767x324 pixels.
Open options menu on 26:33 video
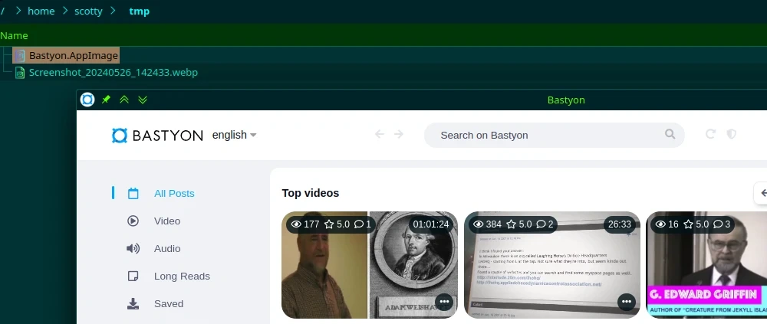(627, 302)
